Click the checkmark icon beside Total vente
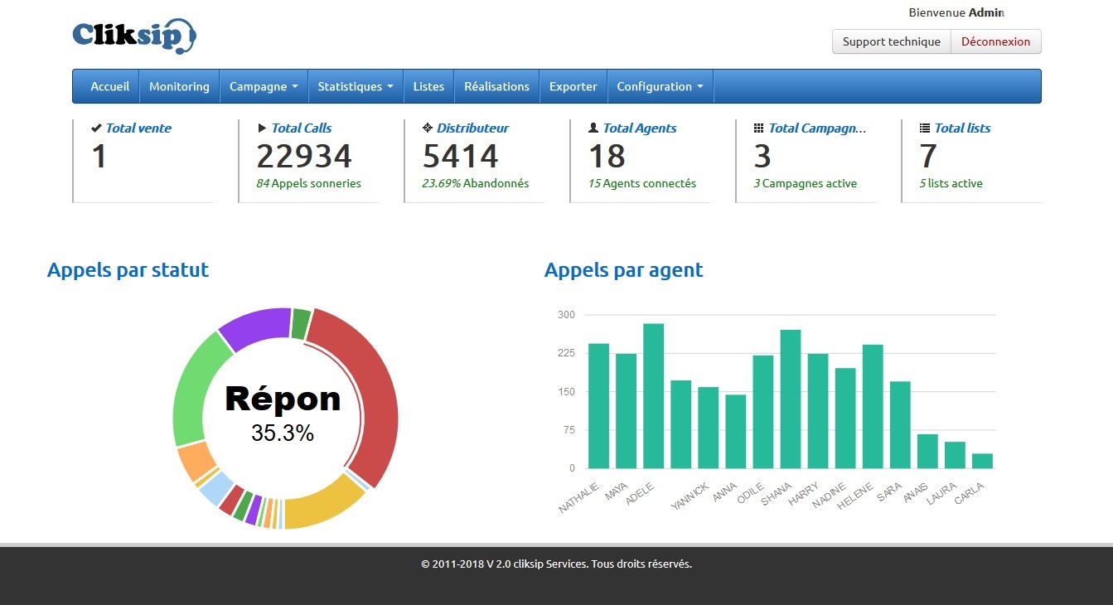The height and width of the screenshot is (605, 1113). point(96,128)
